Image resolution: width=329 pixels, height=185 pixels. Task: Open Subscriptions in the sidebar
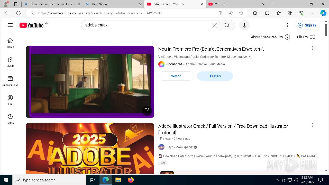click(x=10, y=81)
